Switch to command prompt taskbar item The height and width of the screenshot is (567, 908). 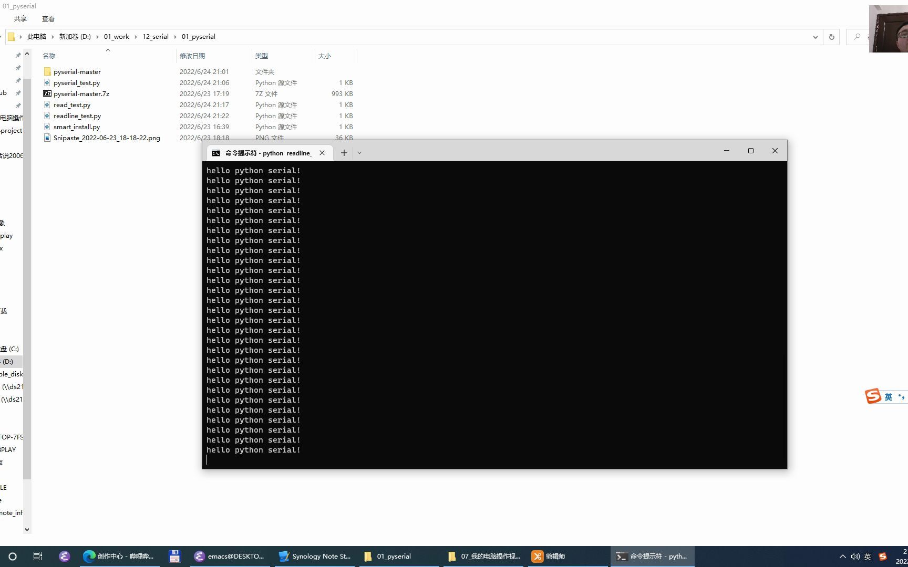652,556
